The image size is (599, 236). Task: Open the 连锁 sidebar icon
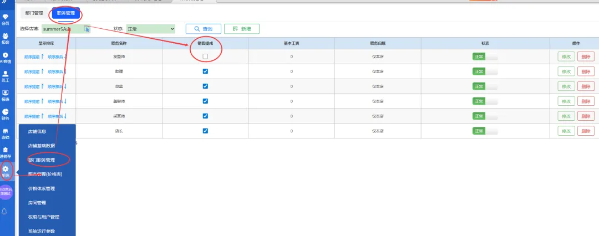click(x=6, y=134)
